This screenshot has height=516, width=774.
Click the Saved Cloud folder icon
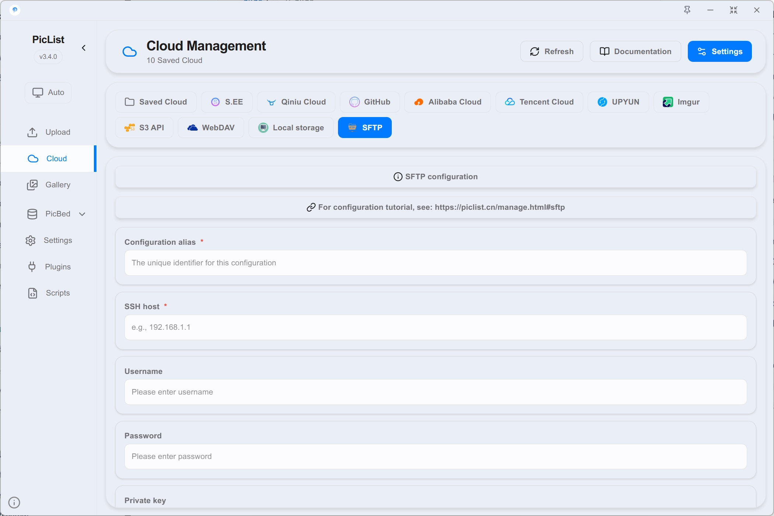pos(130,102)
